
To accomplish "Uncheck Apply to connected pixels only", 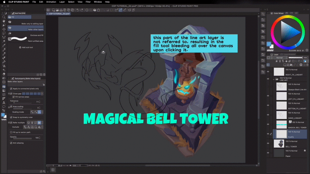I will (x=11, y=89).
